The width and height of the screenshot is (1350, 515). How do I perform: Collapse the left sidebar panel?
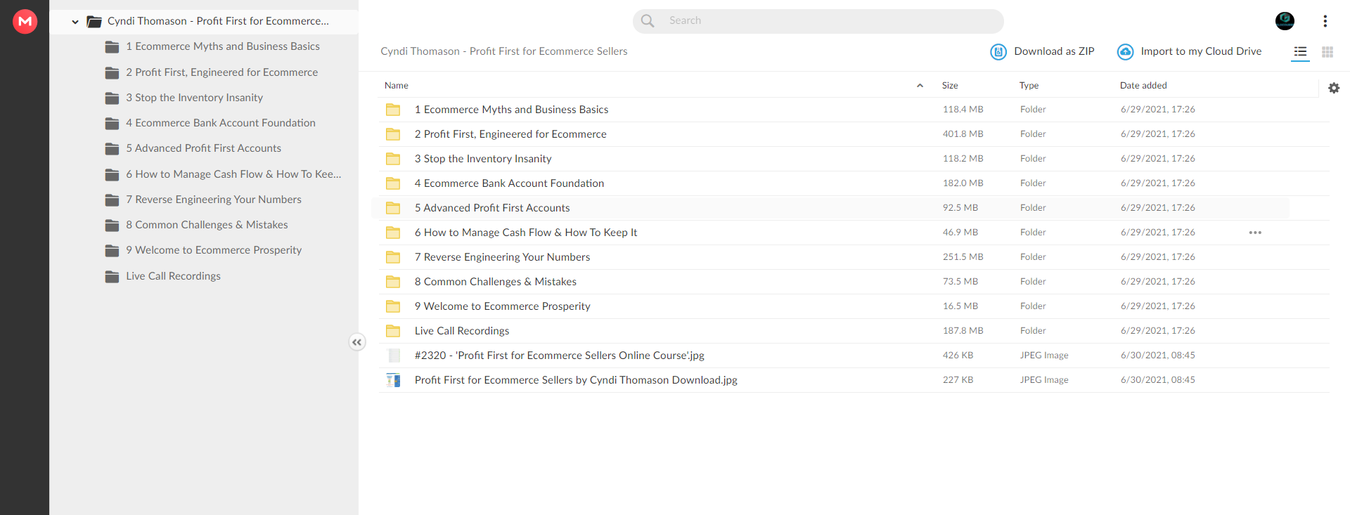(x=357, y=342)
